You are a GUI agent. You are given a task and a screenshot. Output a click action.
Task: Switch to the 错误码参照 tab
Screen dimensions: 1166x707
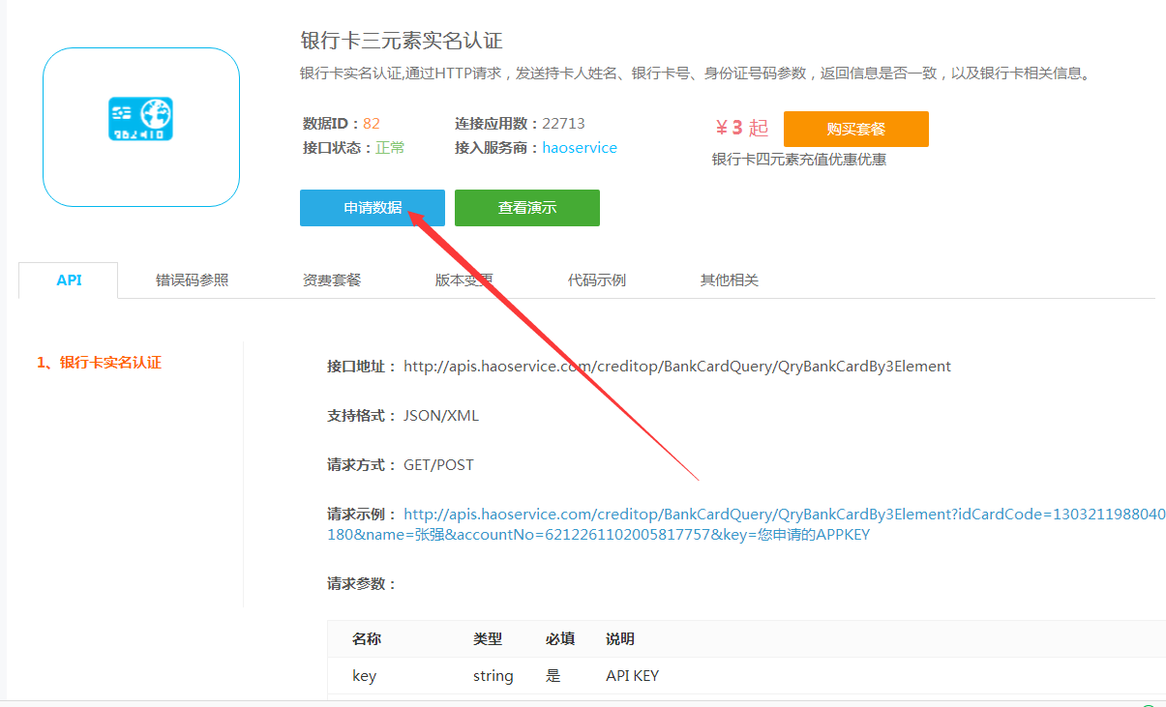point(193,280)
